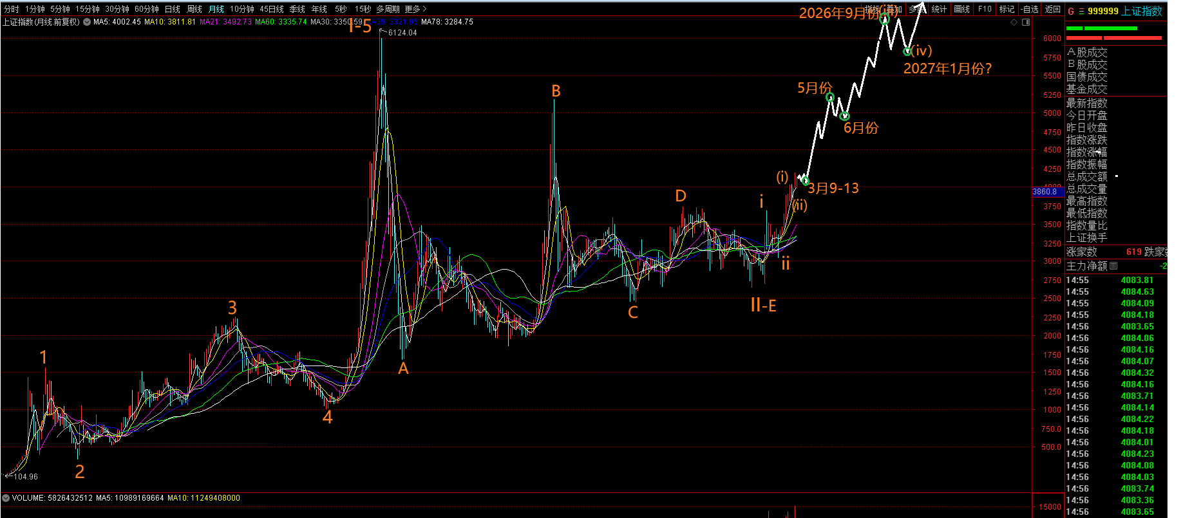Viewport: 1181px width, 518px height.
Task: Open the 统计 statistics tool
Action: [x=939, y=9]
